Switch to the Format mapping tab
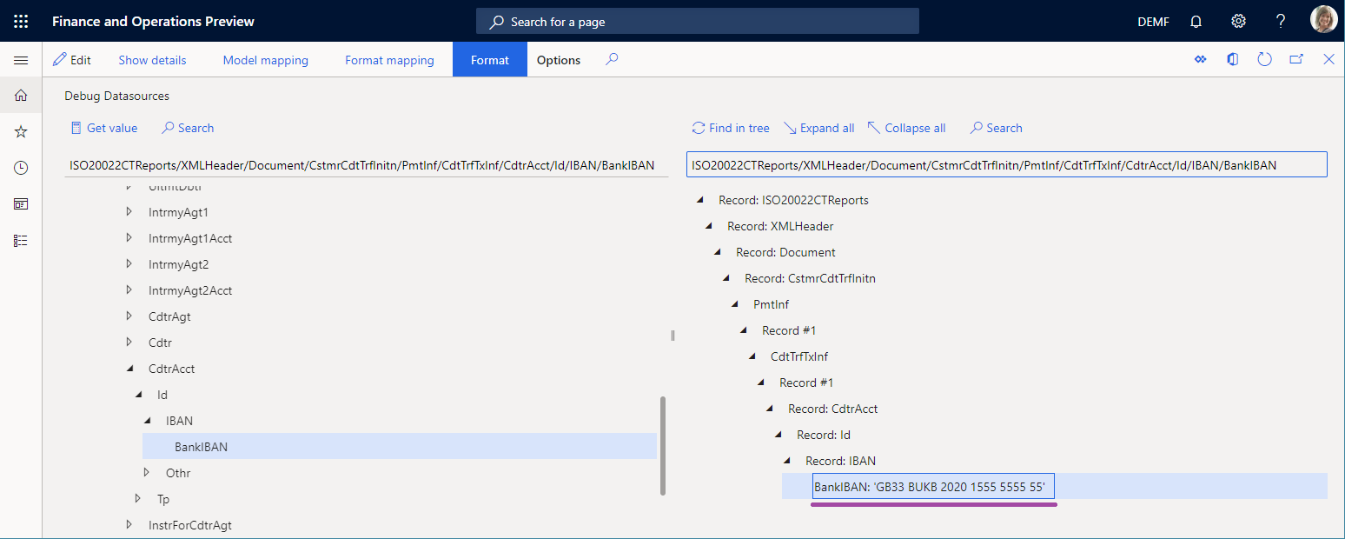Viewport: 1345px width, 539px height. click(x=389, y=60)
